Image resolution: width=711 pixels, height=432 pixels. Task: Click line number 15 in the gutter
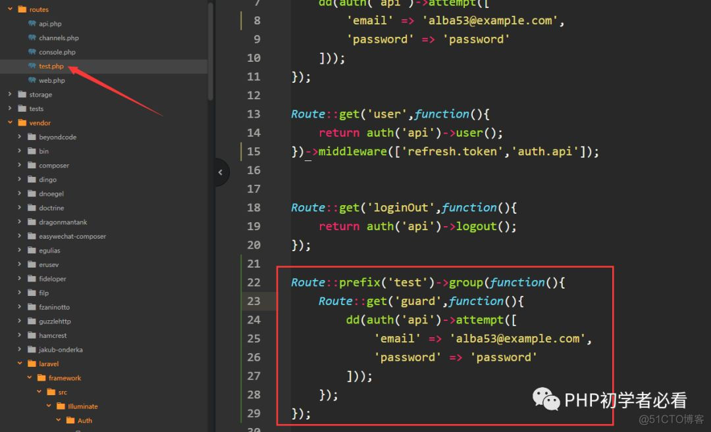[x=254, y=151]
